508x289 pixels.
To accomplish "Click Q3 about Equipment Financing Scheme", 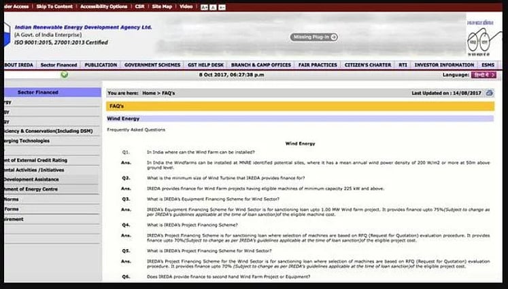I will (213, 199).
